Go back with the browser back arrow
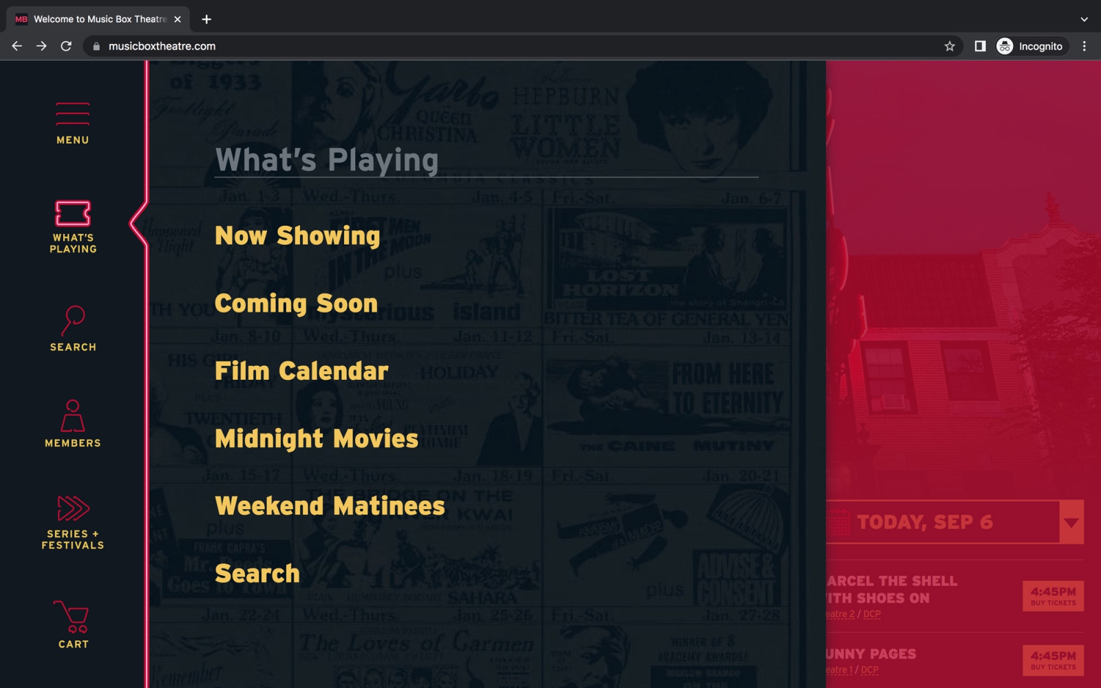The image size is (1101, 688). pyautogui.click(x=17, y=46)
